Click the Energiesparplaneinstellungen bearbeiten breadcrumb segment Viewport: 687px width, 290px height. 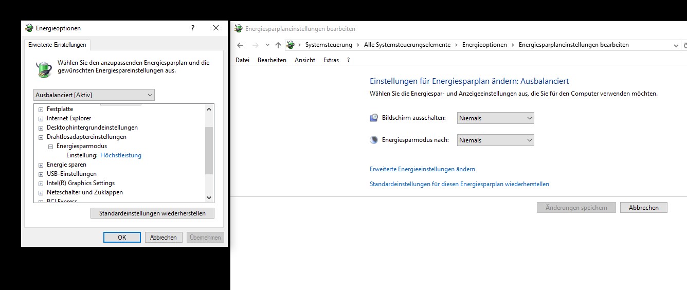[574, 45]
